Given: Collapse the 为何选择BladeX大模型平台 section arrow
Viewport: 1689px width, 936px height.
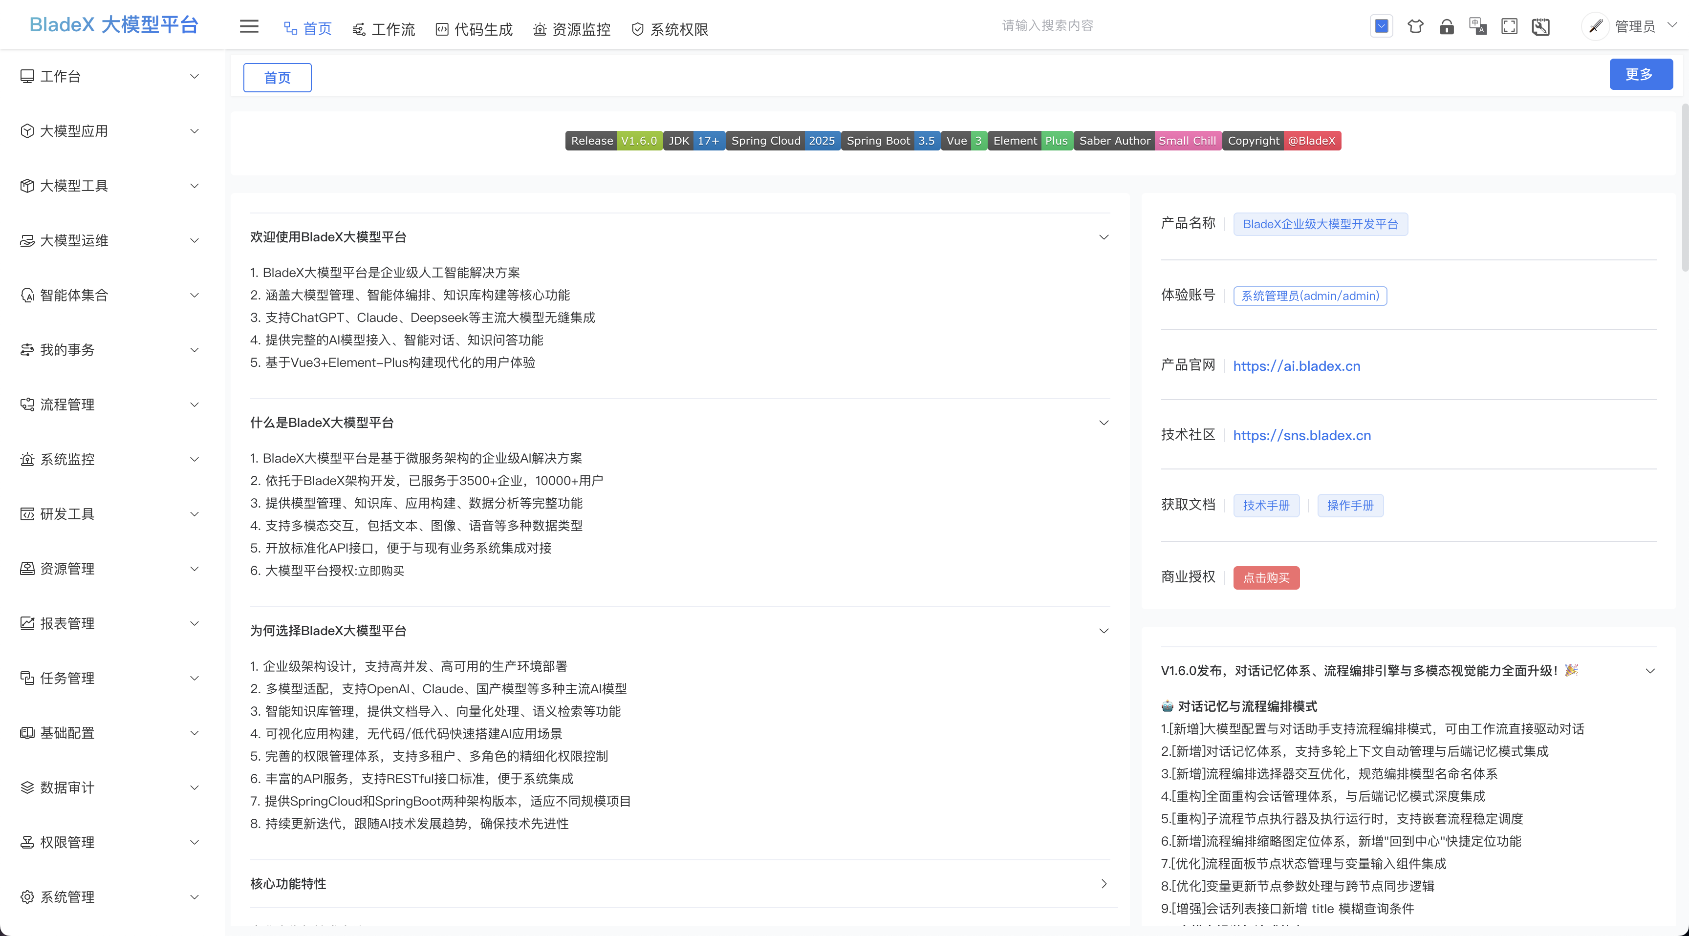Looking at the screenshot, I should click(1104, 631).
